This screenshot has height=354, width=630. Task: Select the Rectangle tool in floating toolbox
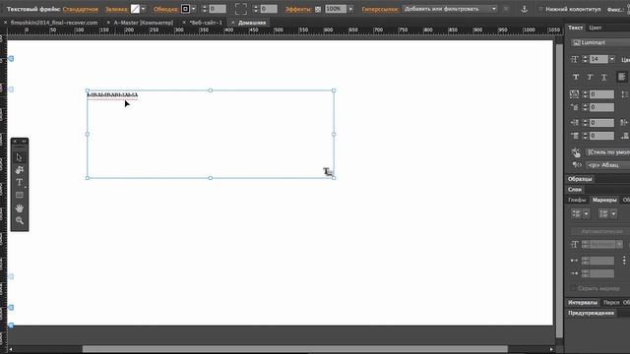click(x=20, y=195)
